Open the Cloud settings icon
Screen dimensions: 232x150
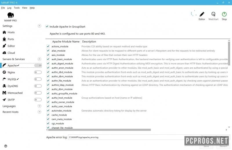(x=4, y=53)
